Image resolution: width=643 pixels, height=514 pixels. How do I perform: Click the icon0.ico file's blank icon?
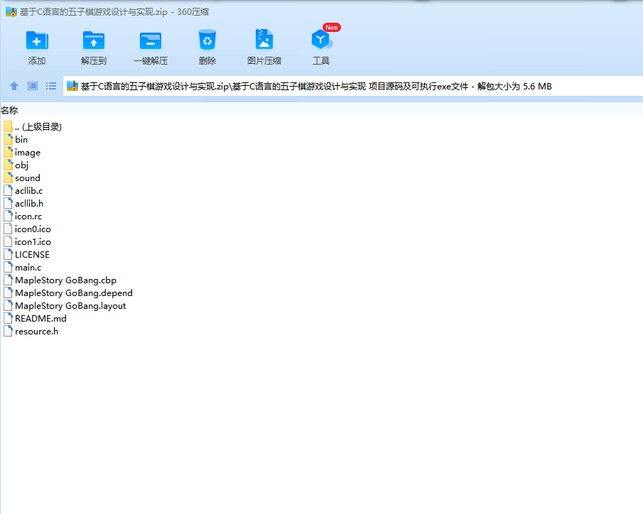[9, 229]
